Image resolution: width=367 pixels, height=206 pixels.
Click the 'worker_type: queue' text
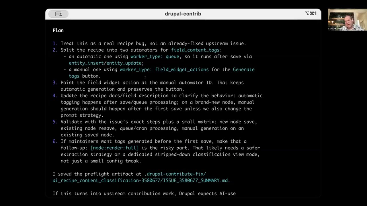155,57
